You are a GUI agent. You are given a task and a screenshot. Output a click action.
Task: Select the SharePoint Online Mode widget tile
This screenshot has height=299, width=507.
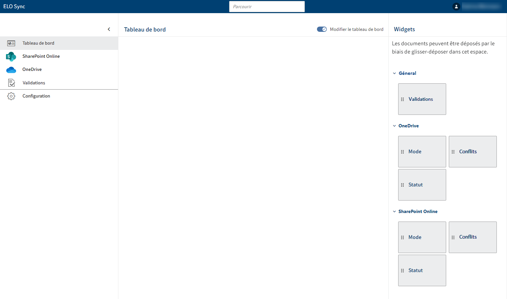pyautogui.click(x=422, y=237)
